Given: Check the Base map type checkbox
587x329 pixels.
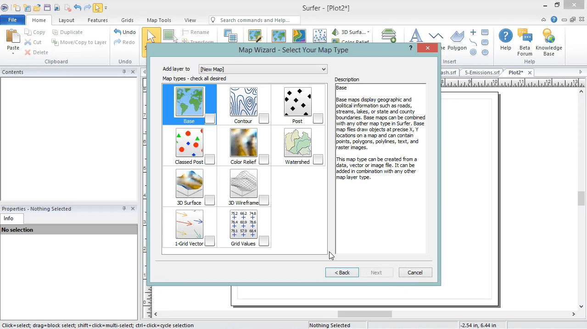Looking at the screenshot, I should pyautogui.click(x=210, y=119).
